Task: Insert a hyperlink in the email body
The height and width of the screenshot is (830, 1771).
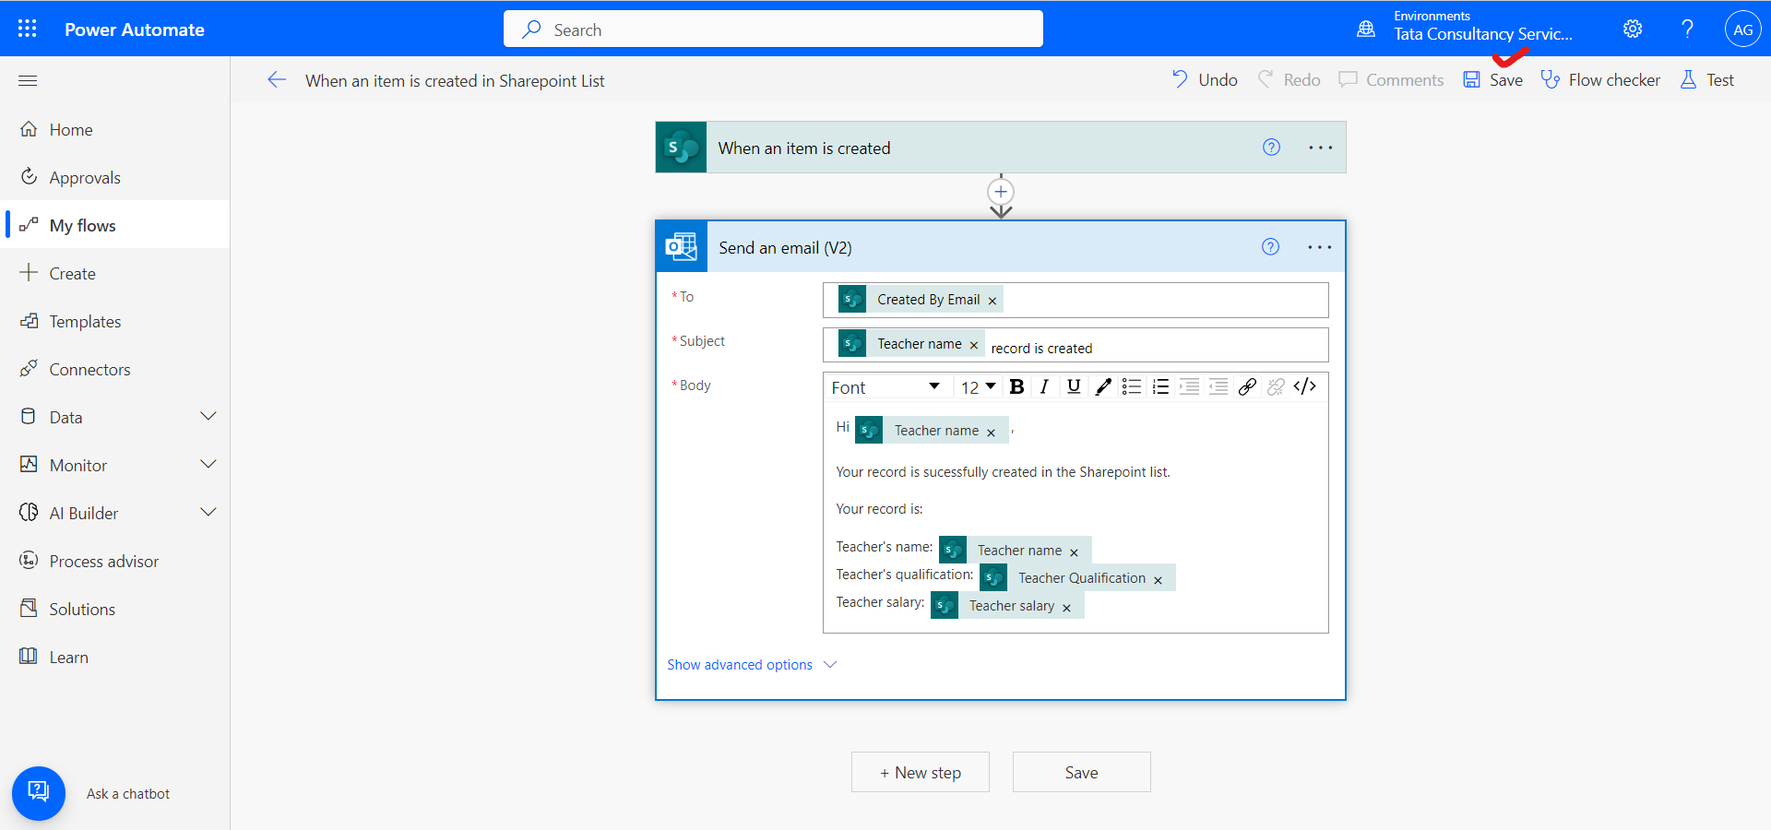Action: [1246, 386]
